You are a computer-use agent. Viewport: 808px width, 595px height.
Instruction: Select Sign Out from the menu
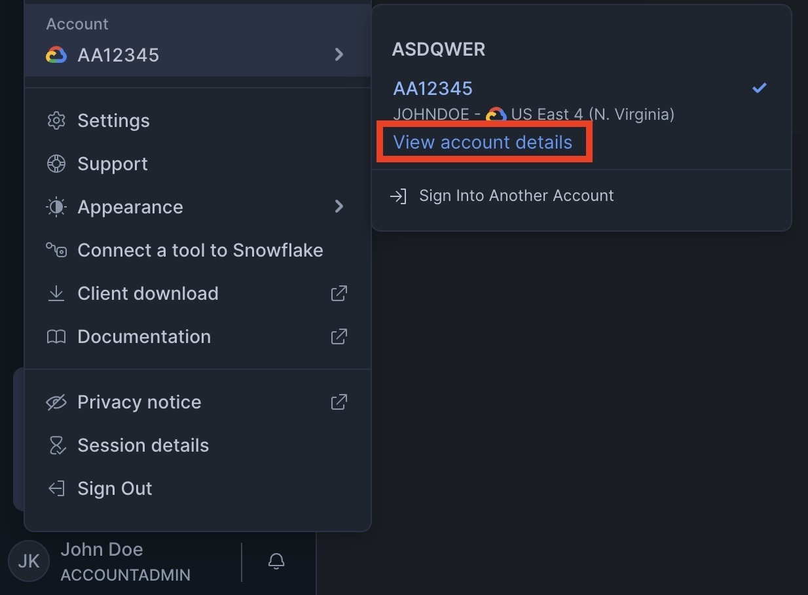(115, 488)
